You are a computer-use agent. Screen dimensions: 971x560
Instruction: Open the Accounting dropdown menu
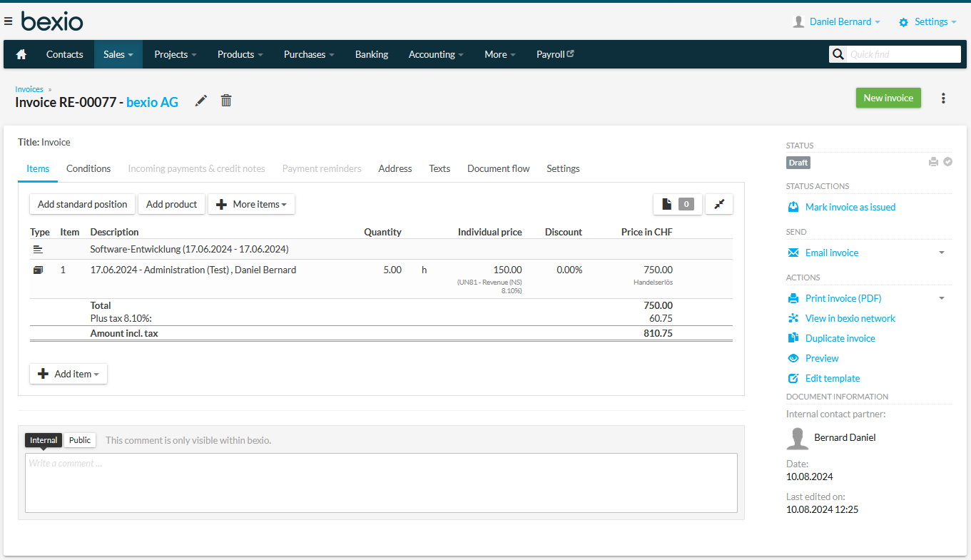point(436,54)
